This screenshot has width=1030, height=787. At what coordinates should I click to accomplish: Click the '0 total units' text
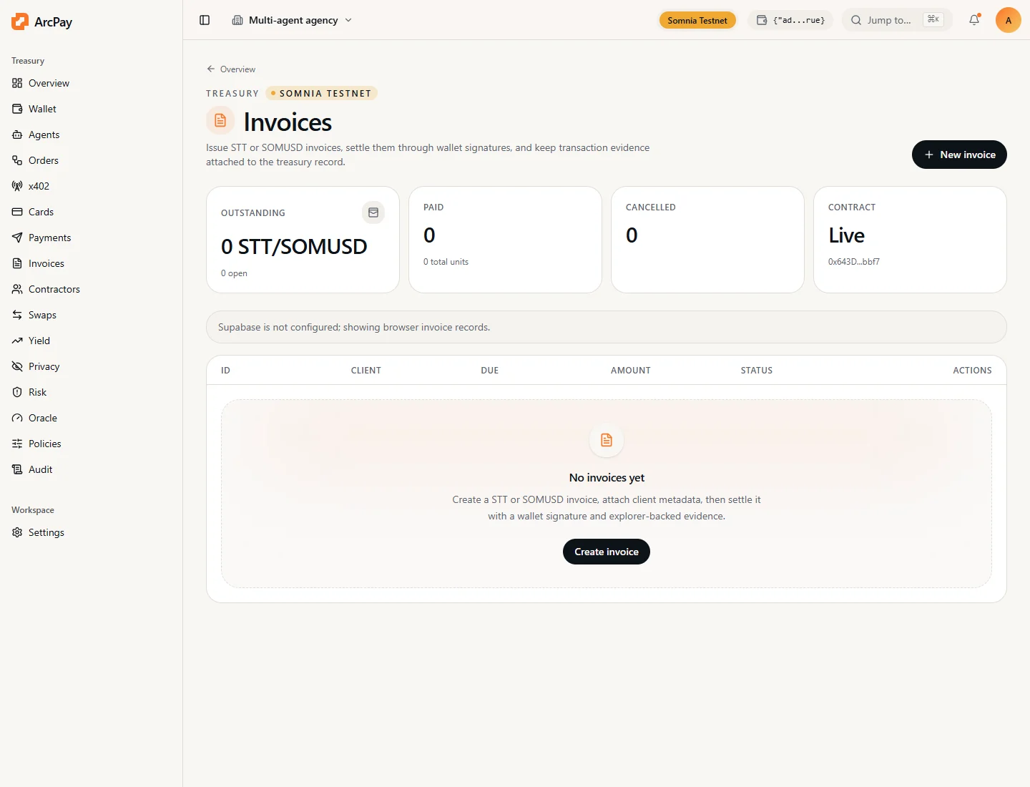[x=446, y=262]
